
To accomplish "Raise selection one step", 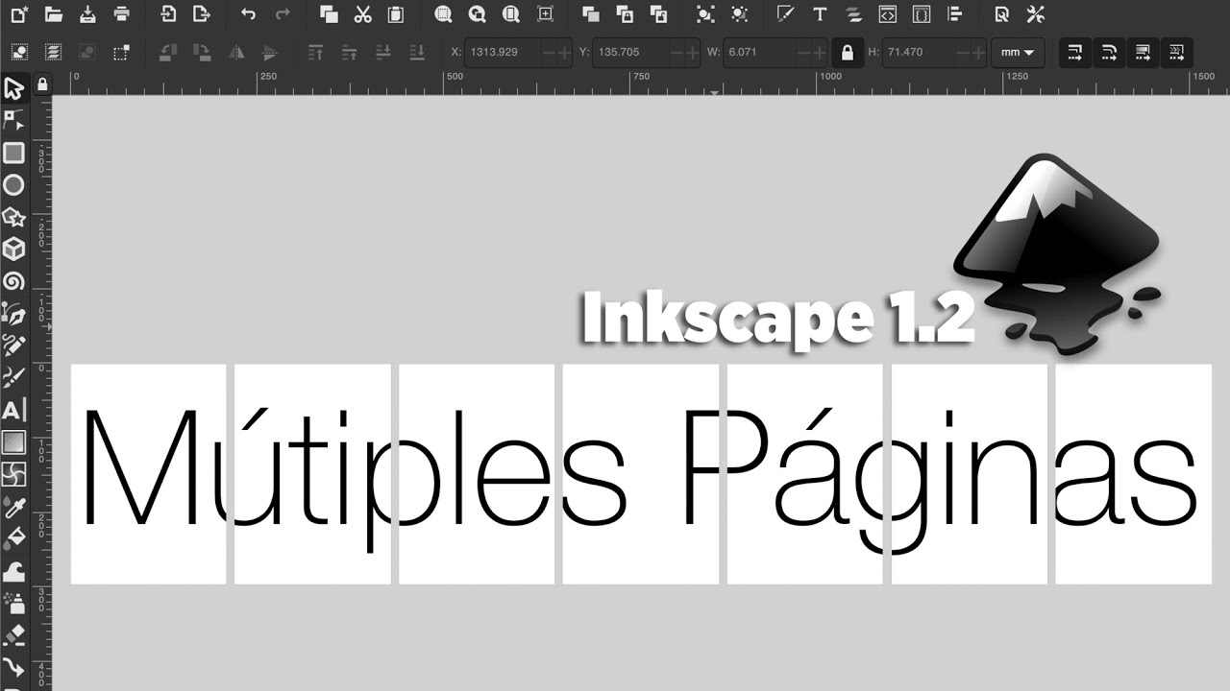I will pos(349,52).
